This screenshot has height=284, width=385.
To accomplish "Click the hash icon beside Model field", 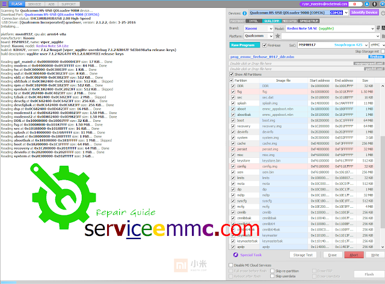I will [378, 28].
